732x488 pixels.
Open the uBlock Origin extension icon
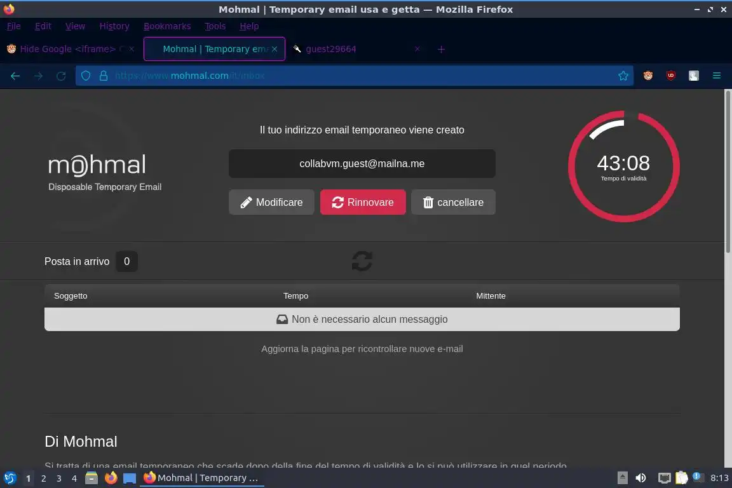tap(671, 76)
